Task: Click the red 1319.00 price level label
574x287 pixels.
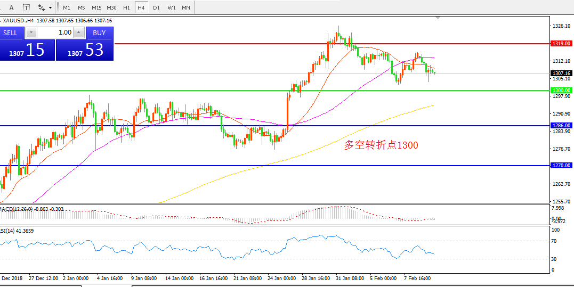Action: (562, 43)
